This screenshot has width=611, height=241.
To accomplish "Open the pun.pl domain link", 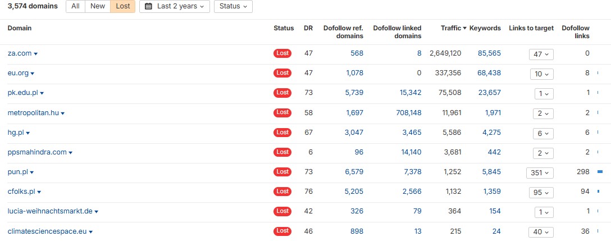I will [x=18, y=172].
